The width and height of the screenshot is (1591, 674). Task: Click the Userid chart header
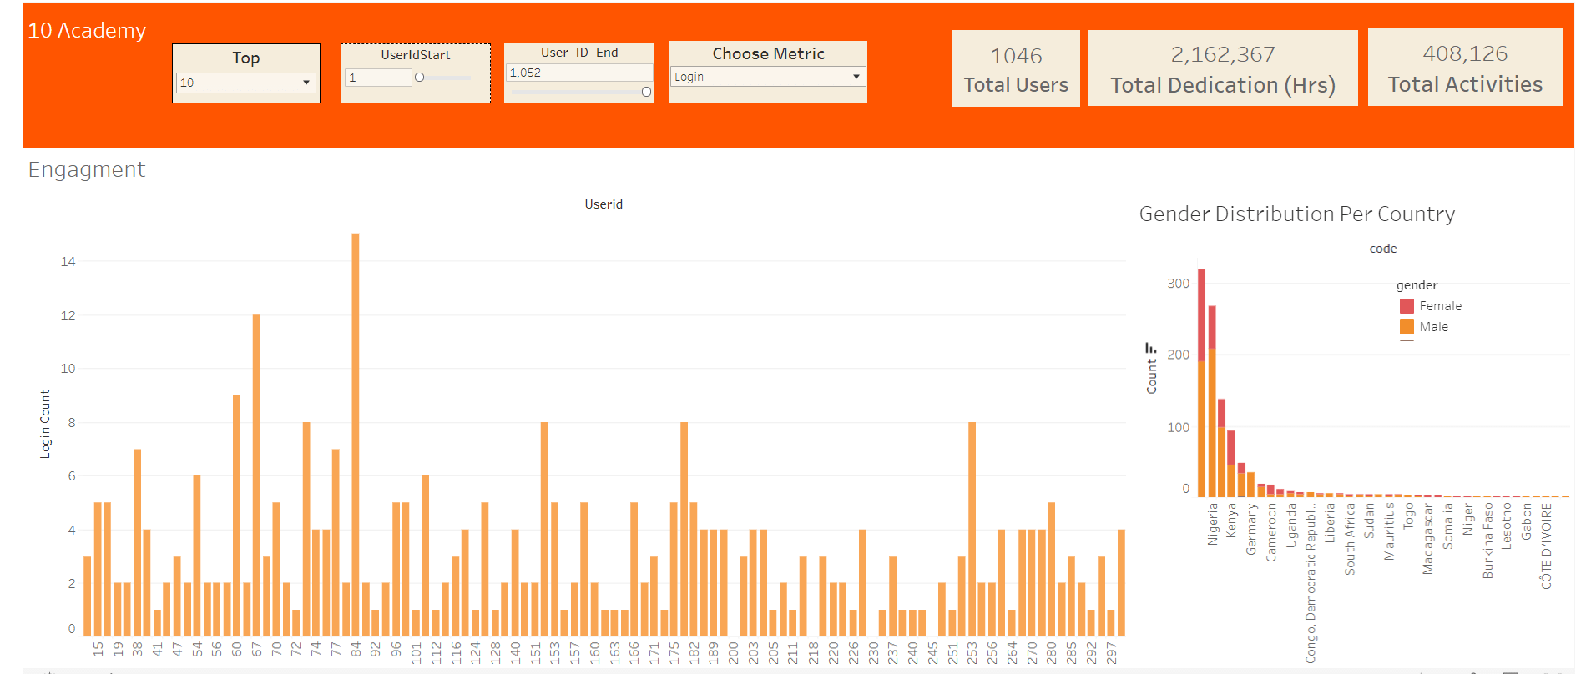[604, 204]
